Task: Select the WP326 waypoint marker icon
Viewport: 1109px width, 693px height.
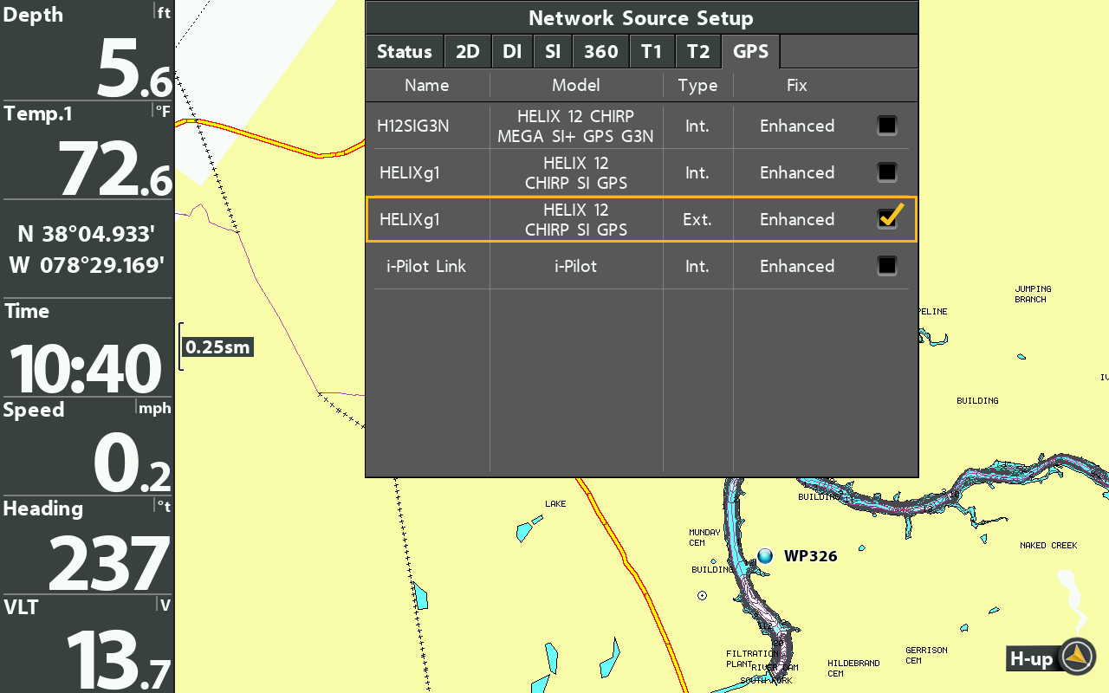Action: (764, 555)
